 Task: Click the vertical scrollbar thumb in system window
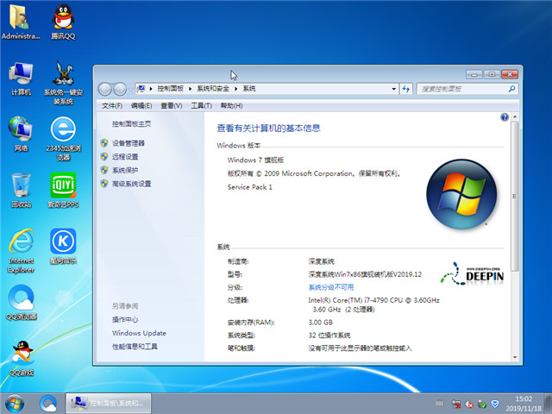click(x=515, y=196)
